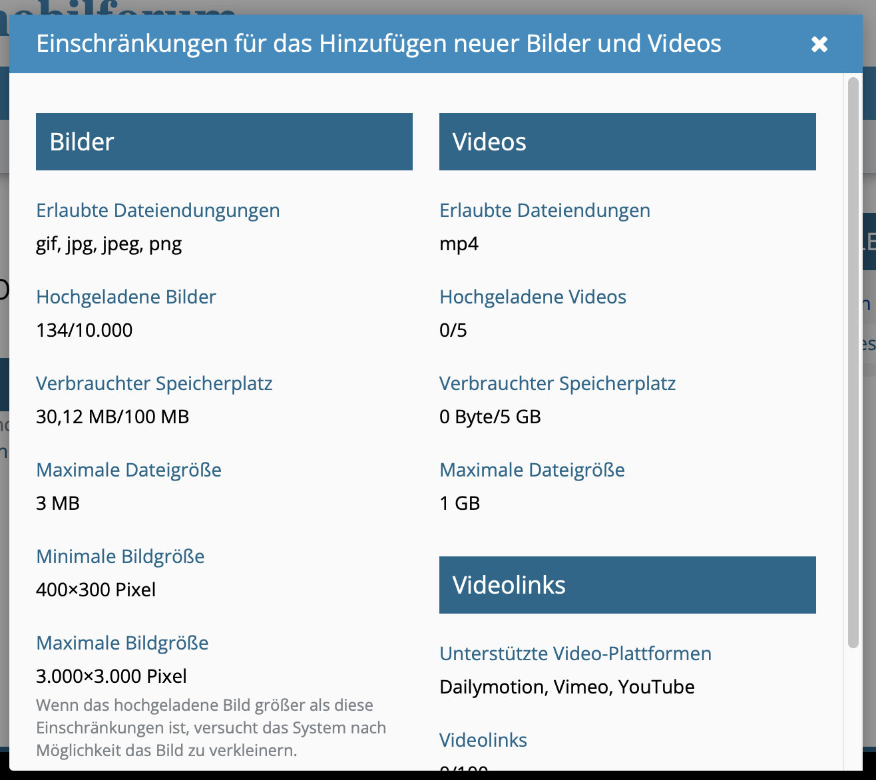The image size is (876, 780).
Task: Click the mp4 file extension text
Action: point(459,244)
